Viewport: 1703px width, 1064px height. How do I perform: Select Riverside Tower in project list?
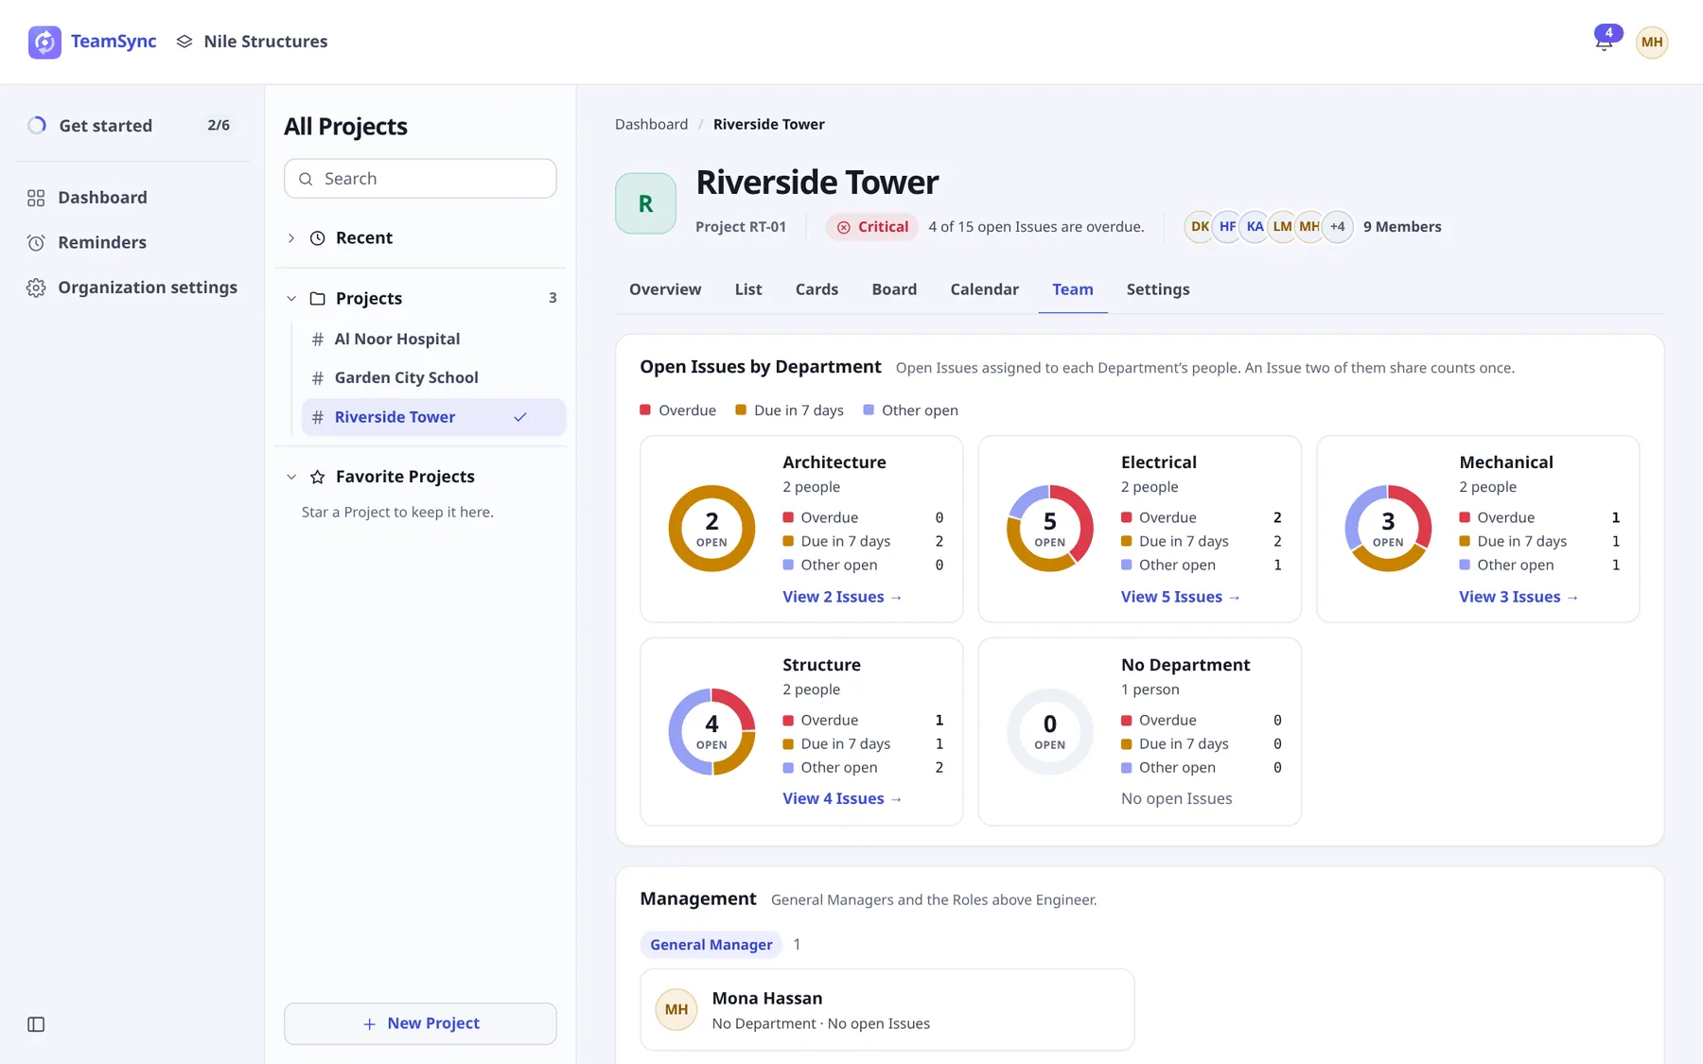coord(433,417)
